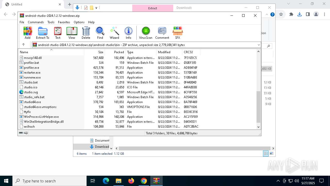
Task: Click the volume icon in system tray
Action: 296,181
